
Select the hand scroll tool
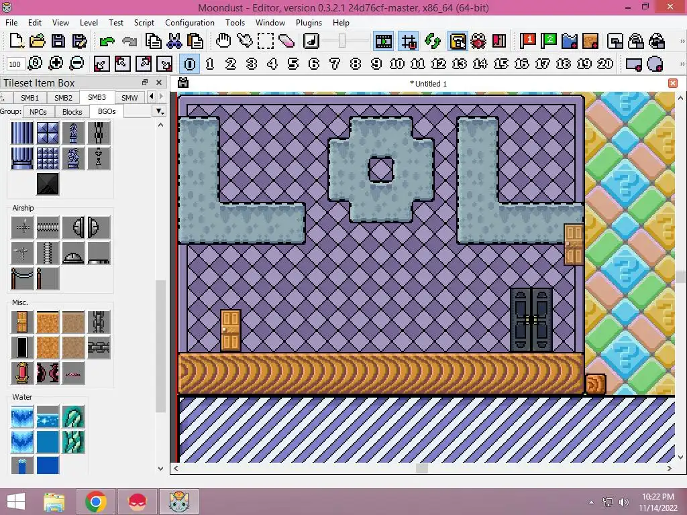(223, 41)
